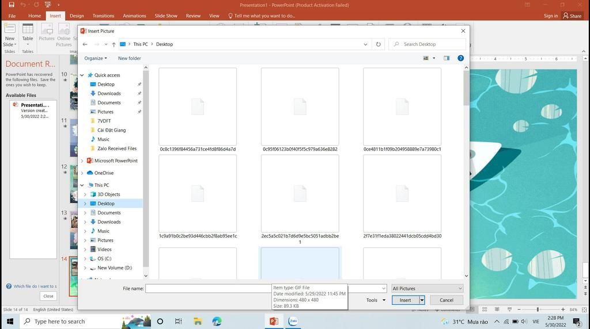Change the view layout icon
Image resolution: width=590 pixels, height=329 pixels.
[x=426, y=58]
